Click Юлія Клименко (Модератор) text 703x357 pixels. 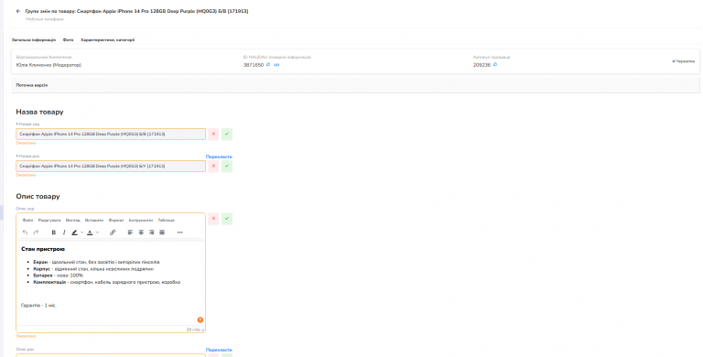coord(49,65)
